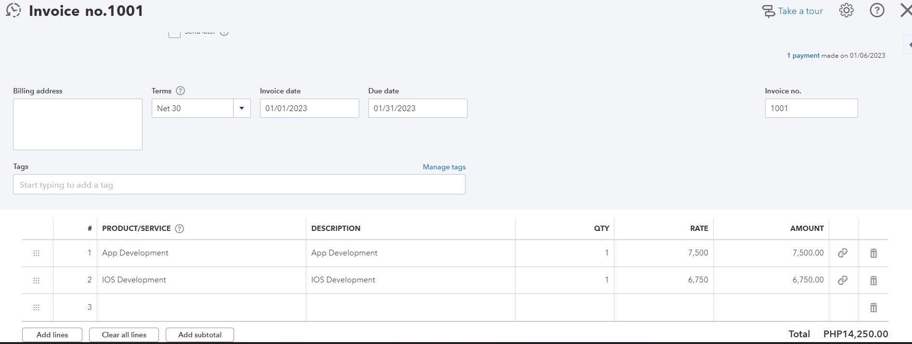Click the link icon for App Development
The height and width of the screenshot is (344, 912).
pos(843,253)
